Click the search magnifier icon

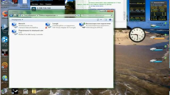(x=112, y=16)
